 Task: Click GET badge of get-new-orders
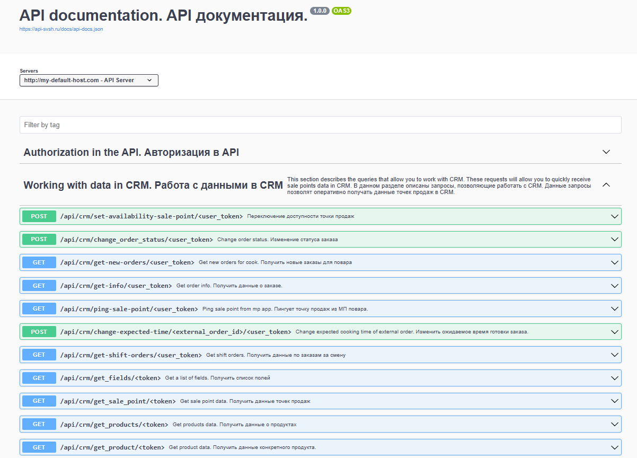(39, 262)
